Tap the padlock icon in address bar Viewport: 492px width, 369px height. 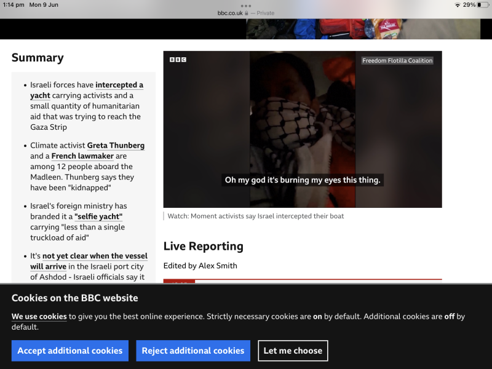tap(247, 13)
